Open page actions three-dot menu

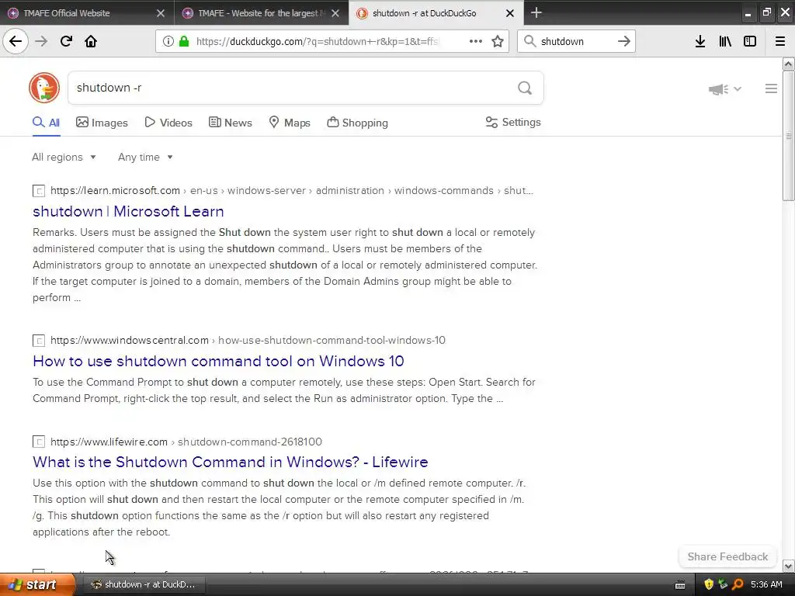point(476,42)
